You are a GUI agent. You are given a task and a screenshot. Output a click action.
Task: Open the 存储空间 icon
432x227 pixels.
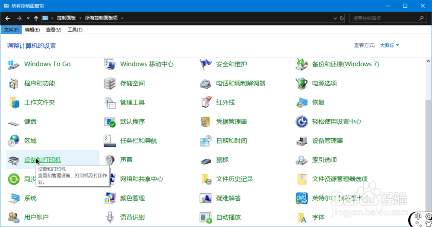tap(110, 84)
